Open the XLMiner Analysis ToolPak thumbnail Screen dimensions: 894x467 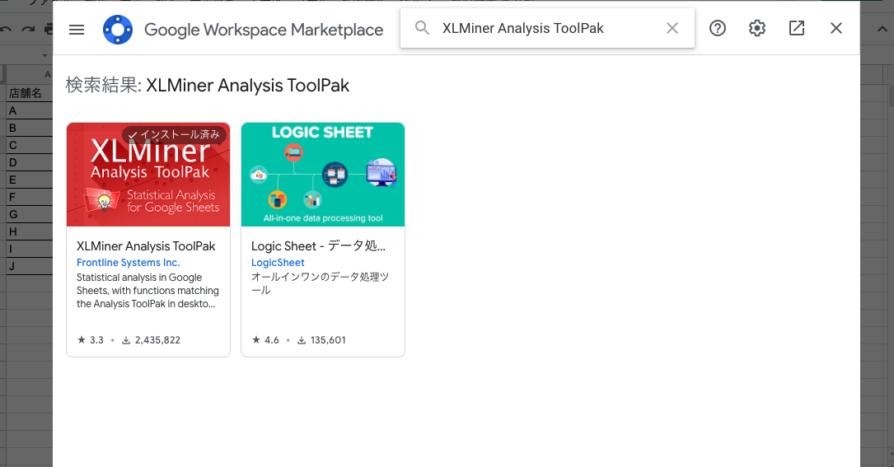click(x=148, y=175)
